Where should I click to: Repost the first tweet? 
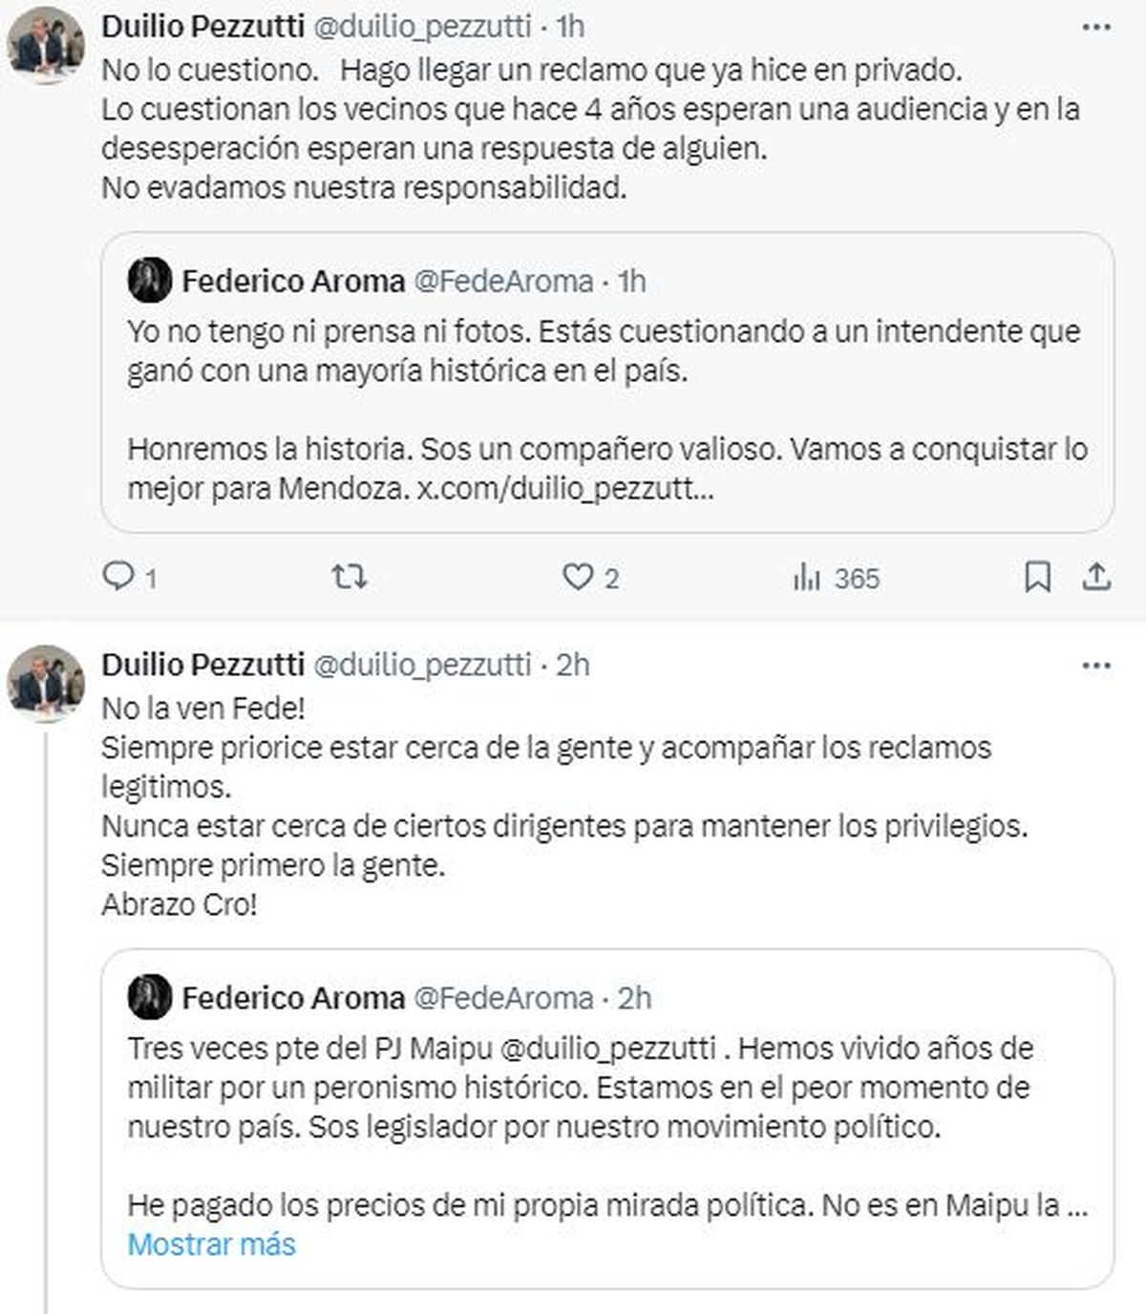click(349, 577)
